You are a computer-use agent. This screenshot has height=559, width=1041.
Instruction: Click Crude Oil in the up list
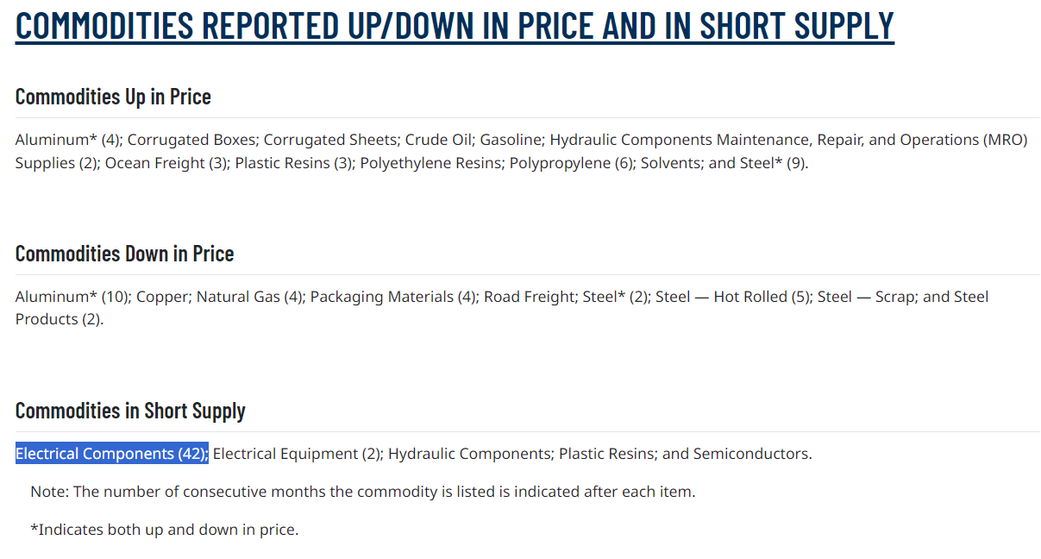click(438, 140)
